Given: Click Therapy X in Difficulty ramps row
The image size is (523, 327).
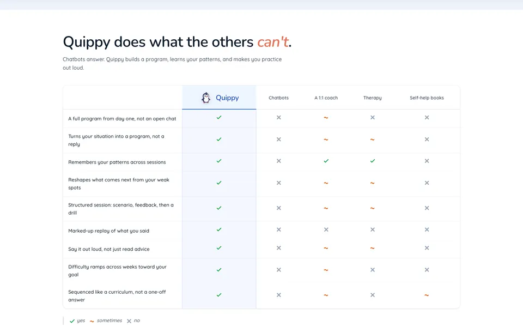Looking at the screenshot, I should [373, 270].
